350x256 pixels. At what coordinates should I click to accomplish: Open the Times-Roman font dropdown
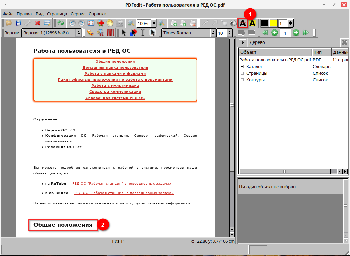click(189, 33)
